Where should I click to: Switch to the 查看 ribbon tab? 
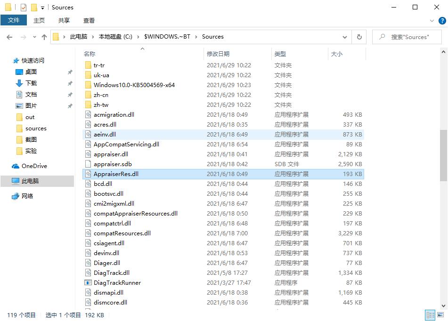[x=88, y=20]
